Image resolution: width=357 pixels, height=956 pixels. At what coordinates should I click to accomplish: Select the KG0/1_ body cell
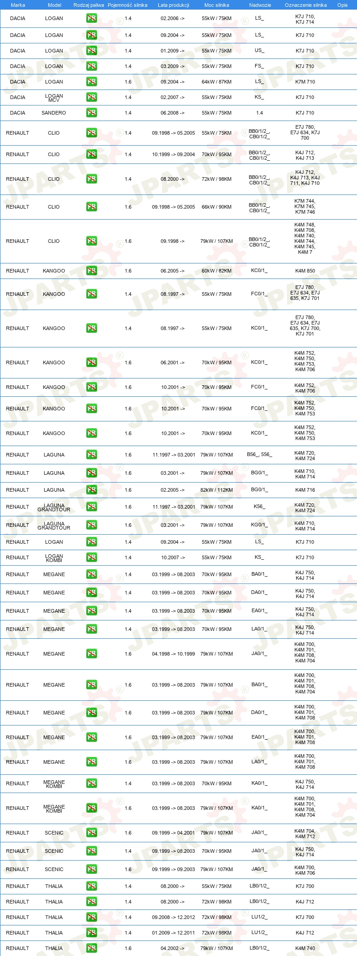tap(259, 525)
